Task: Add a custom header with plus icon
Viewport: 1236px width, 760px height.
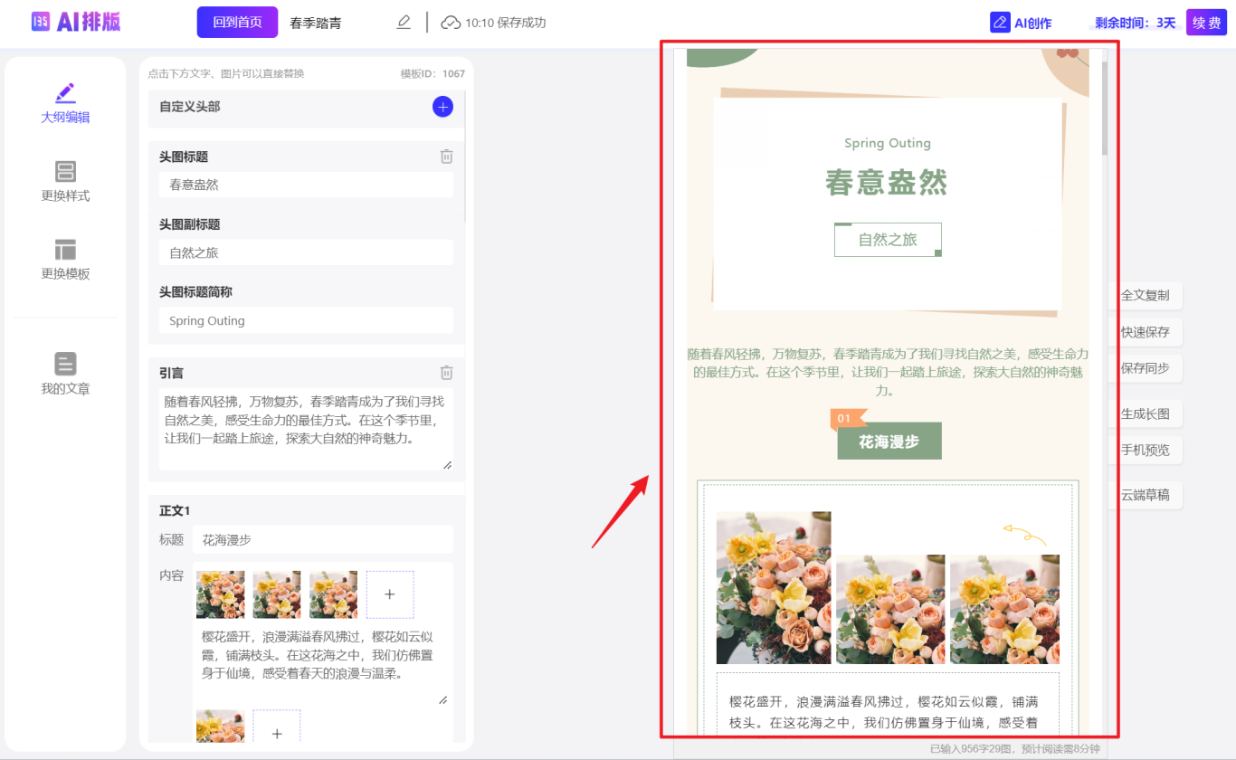Action: (442, 107)
